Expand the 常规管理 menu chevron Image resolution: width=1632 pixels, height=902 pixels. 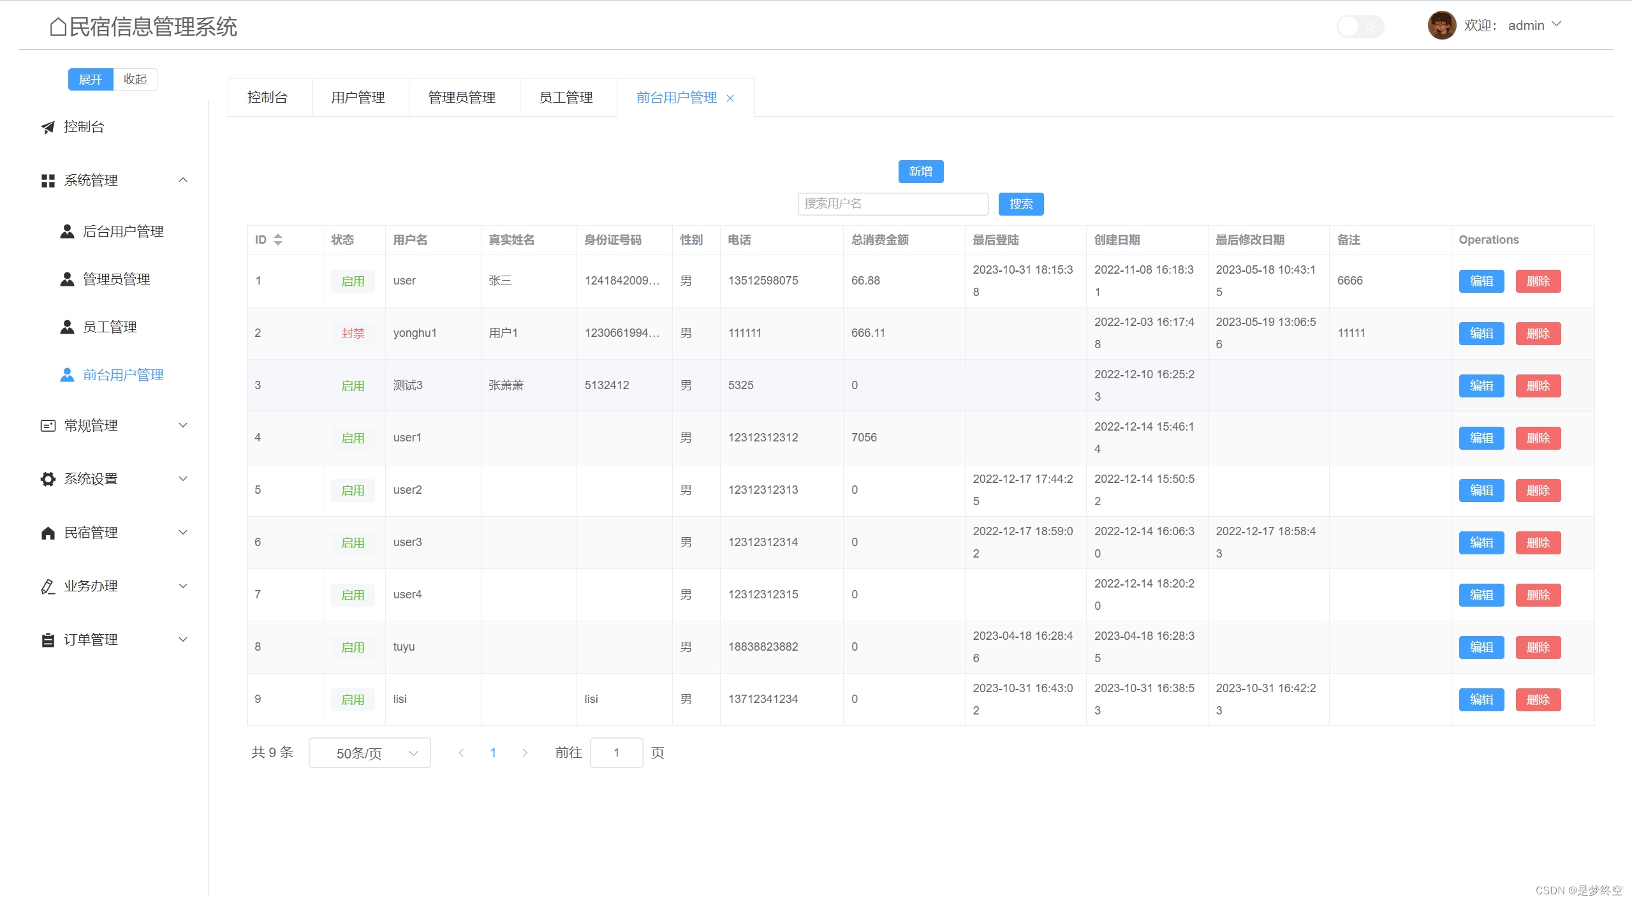183,425
